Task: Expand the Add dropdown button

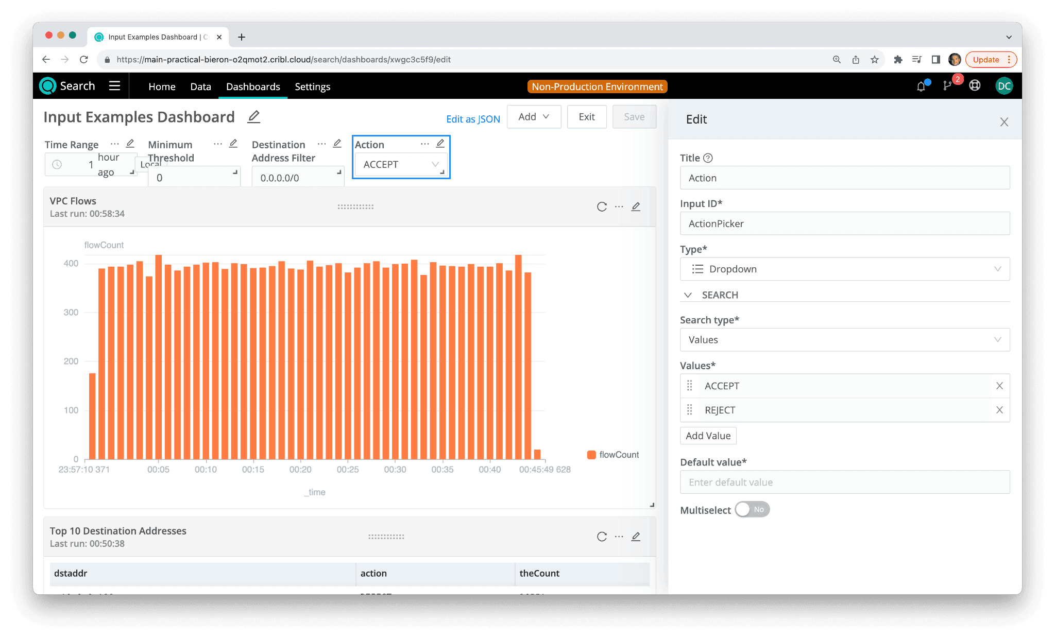Action: pos(534,117)
